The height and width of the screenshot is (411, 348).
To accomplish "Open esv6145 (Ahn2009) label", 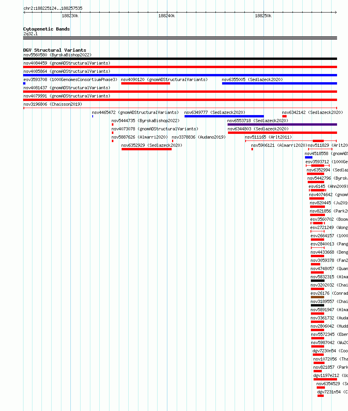I will 328,186.
